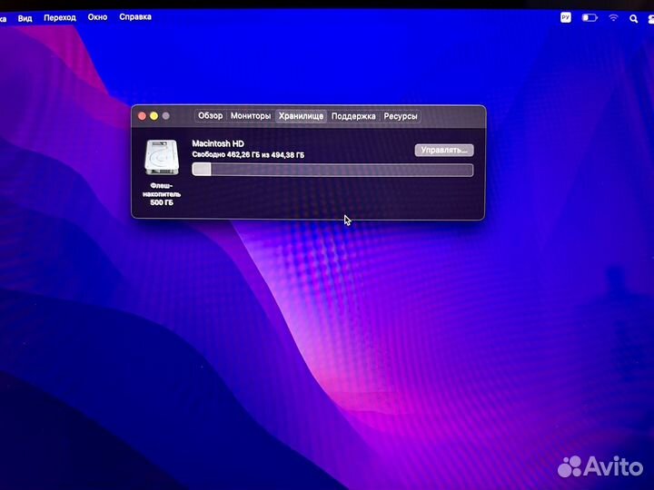The image size is (654, 490).
Task: Open the Ресурсы tab
Action: [401, 116]
